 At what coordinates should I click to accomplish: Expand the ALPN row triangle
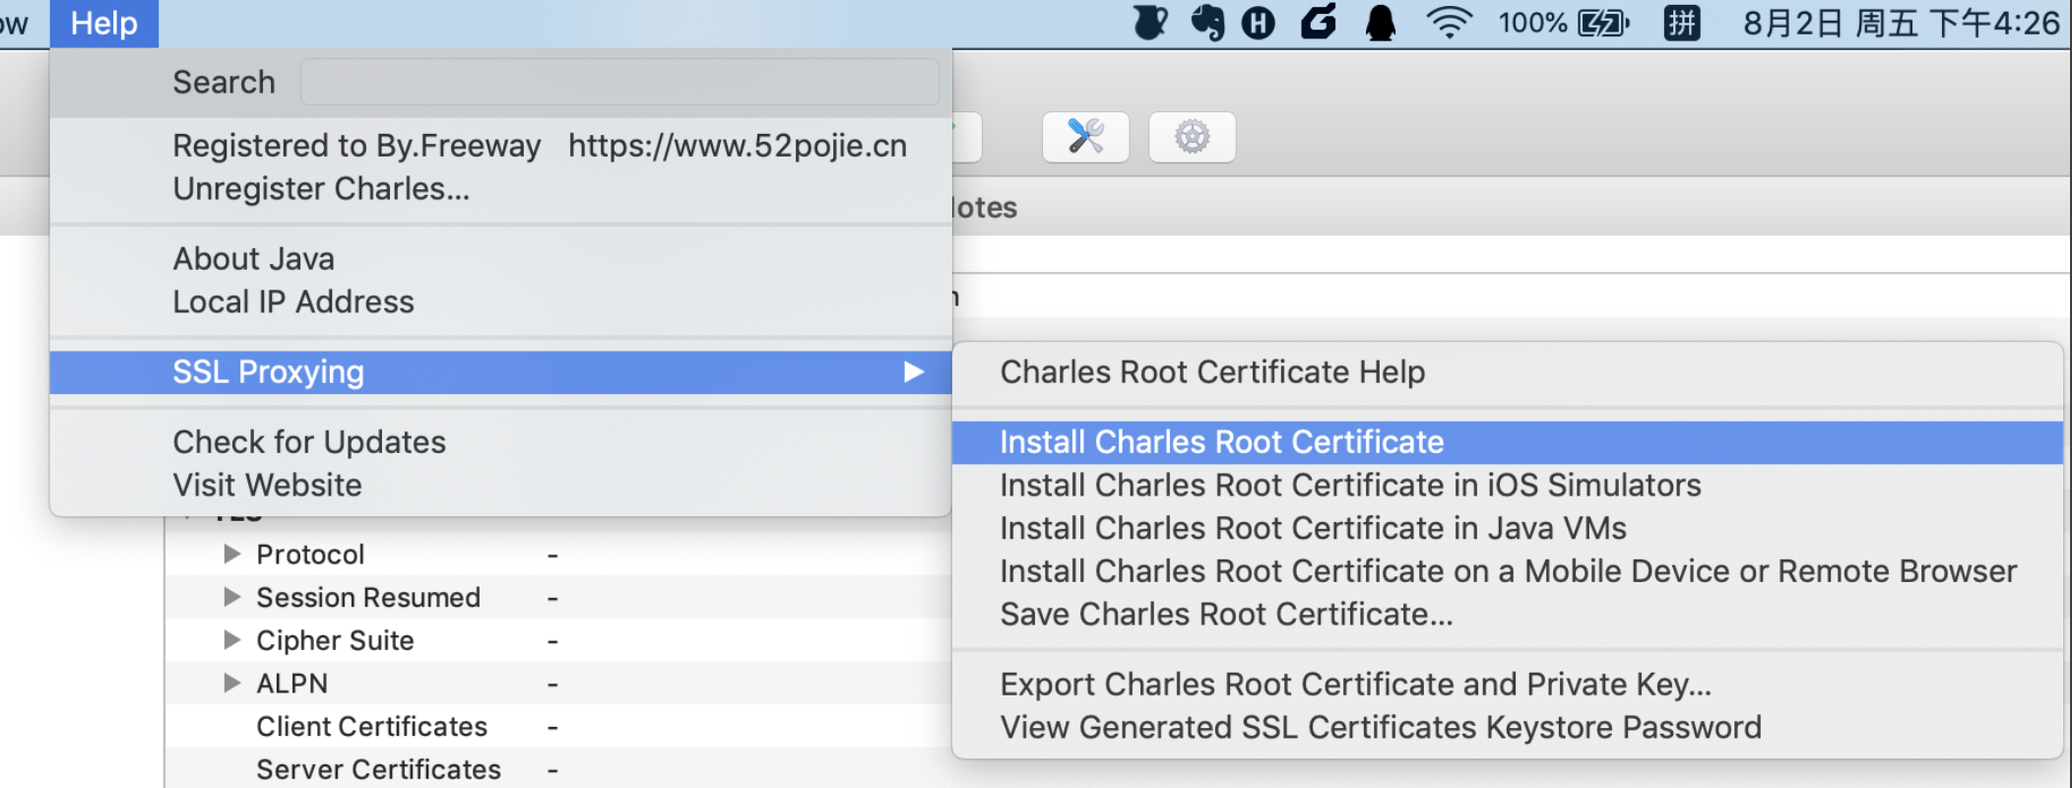click(x=231, y=683)
